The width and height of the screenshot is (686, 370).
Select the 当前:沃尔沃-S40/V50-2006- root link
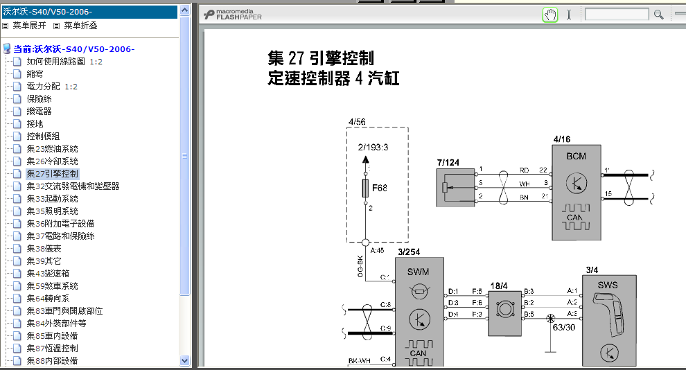pos(74,49)
